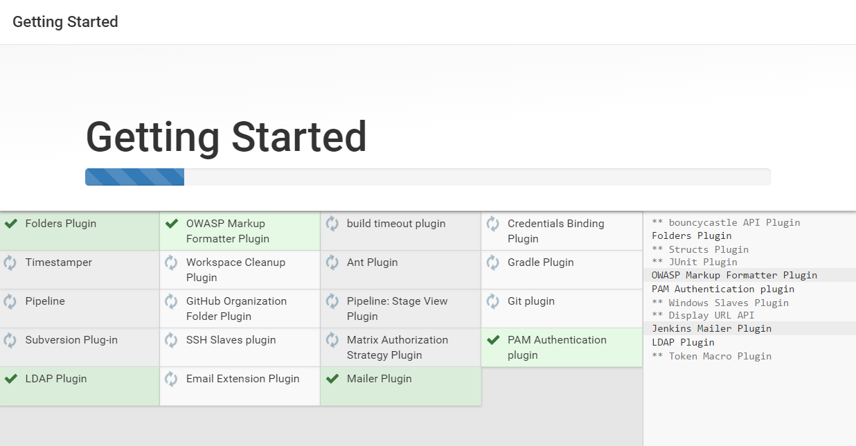This screenshot has height=446, width=856.
Task: Click the spinner icon on the plain Pipeline tile
Action: 10,301
